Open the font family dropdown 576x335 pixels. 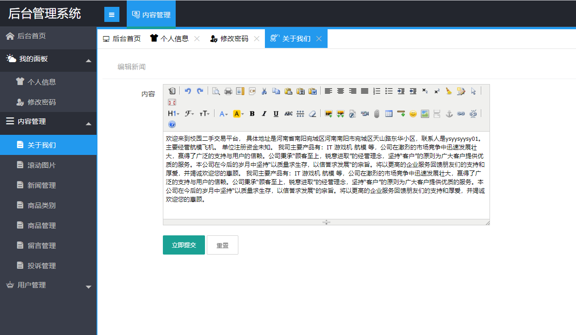(189, 114)
